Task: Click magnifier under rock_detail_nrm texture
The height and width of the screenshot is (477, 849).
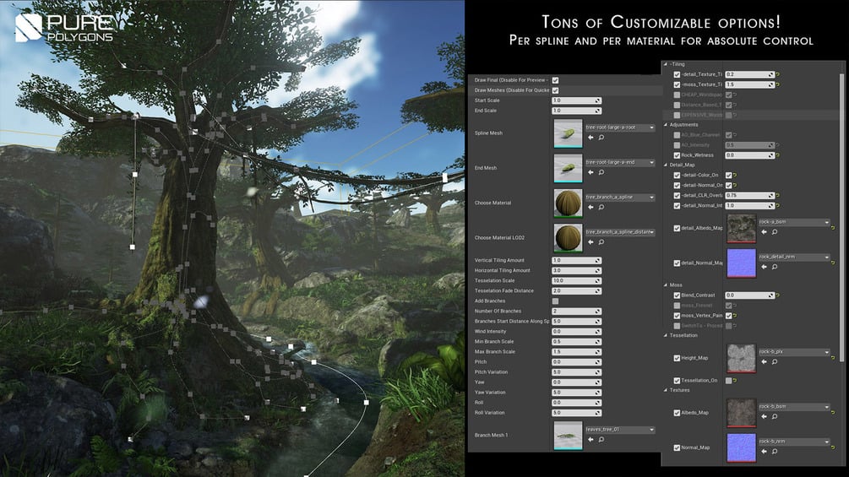Action: point(775,267)
